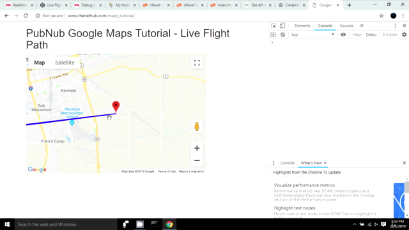Viewport: 409px width, 230px height.
Task: Click the volume icon in system tray
Action: 376,224
